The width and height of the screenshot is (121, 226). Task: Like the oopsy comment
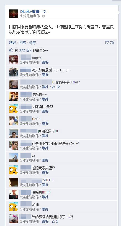pos(45,63)
